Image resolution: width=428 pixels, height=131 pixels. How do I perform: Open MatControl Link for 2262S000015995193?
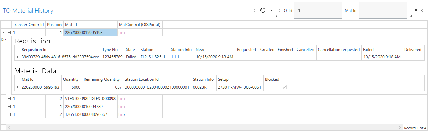122,32
